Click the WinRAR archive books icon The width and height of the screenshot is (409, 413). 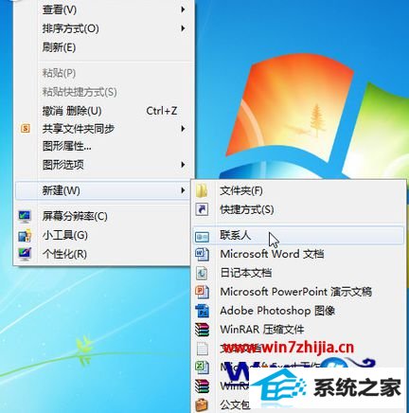coord(202,330)
